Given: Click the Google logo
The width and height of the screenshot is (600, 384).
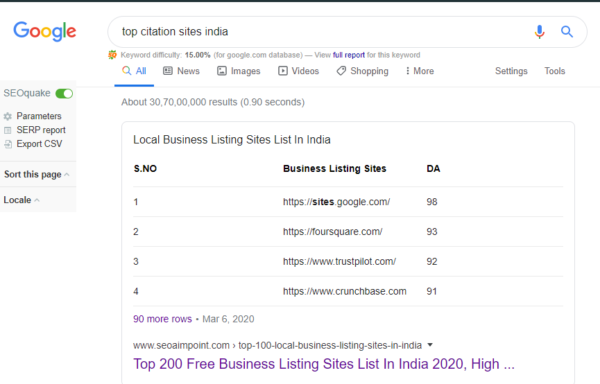Looking at the screenshot, I should [x=45, y=31].
